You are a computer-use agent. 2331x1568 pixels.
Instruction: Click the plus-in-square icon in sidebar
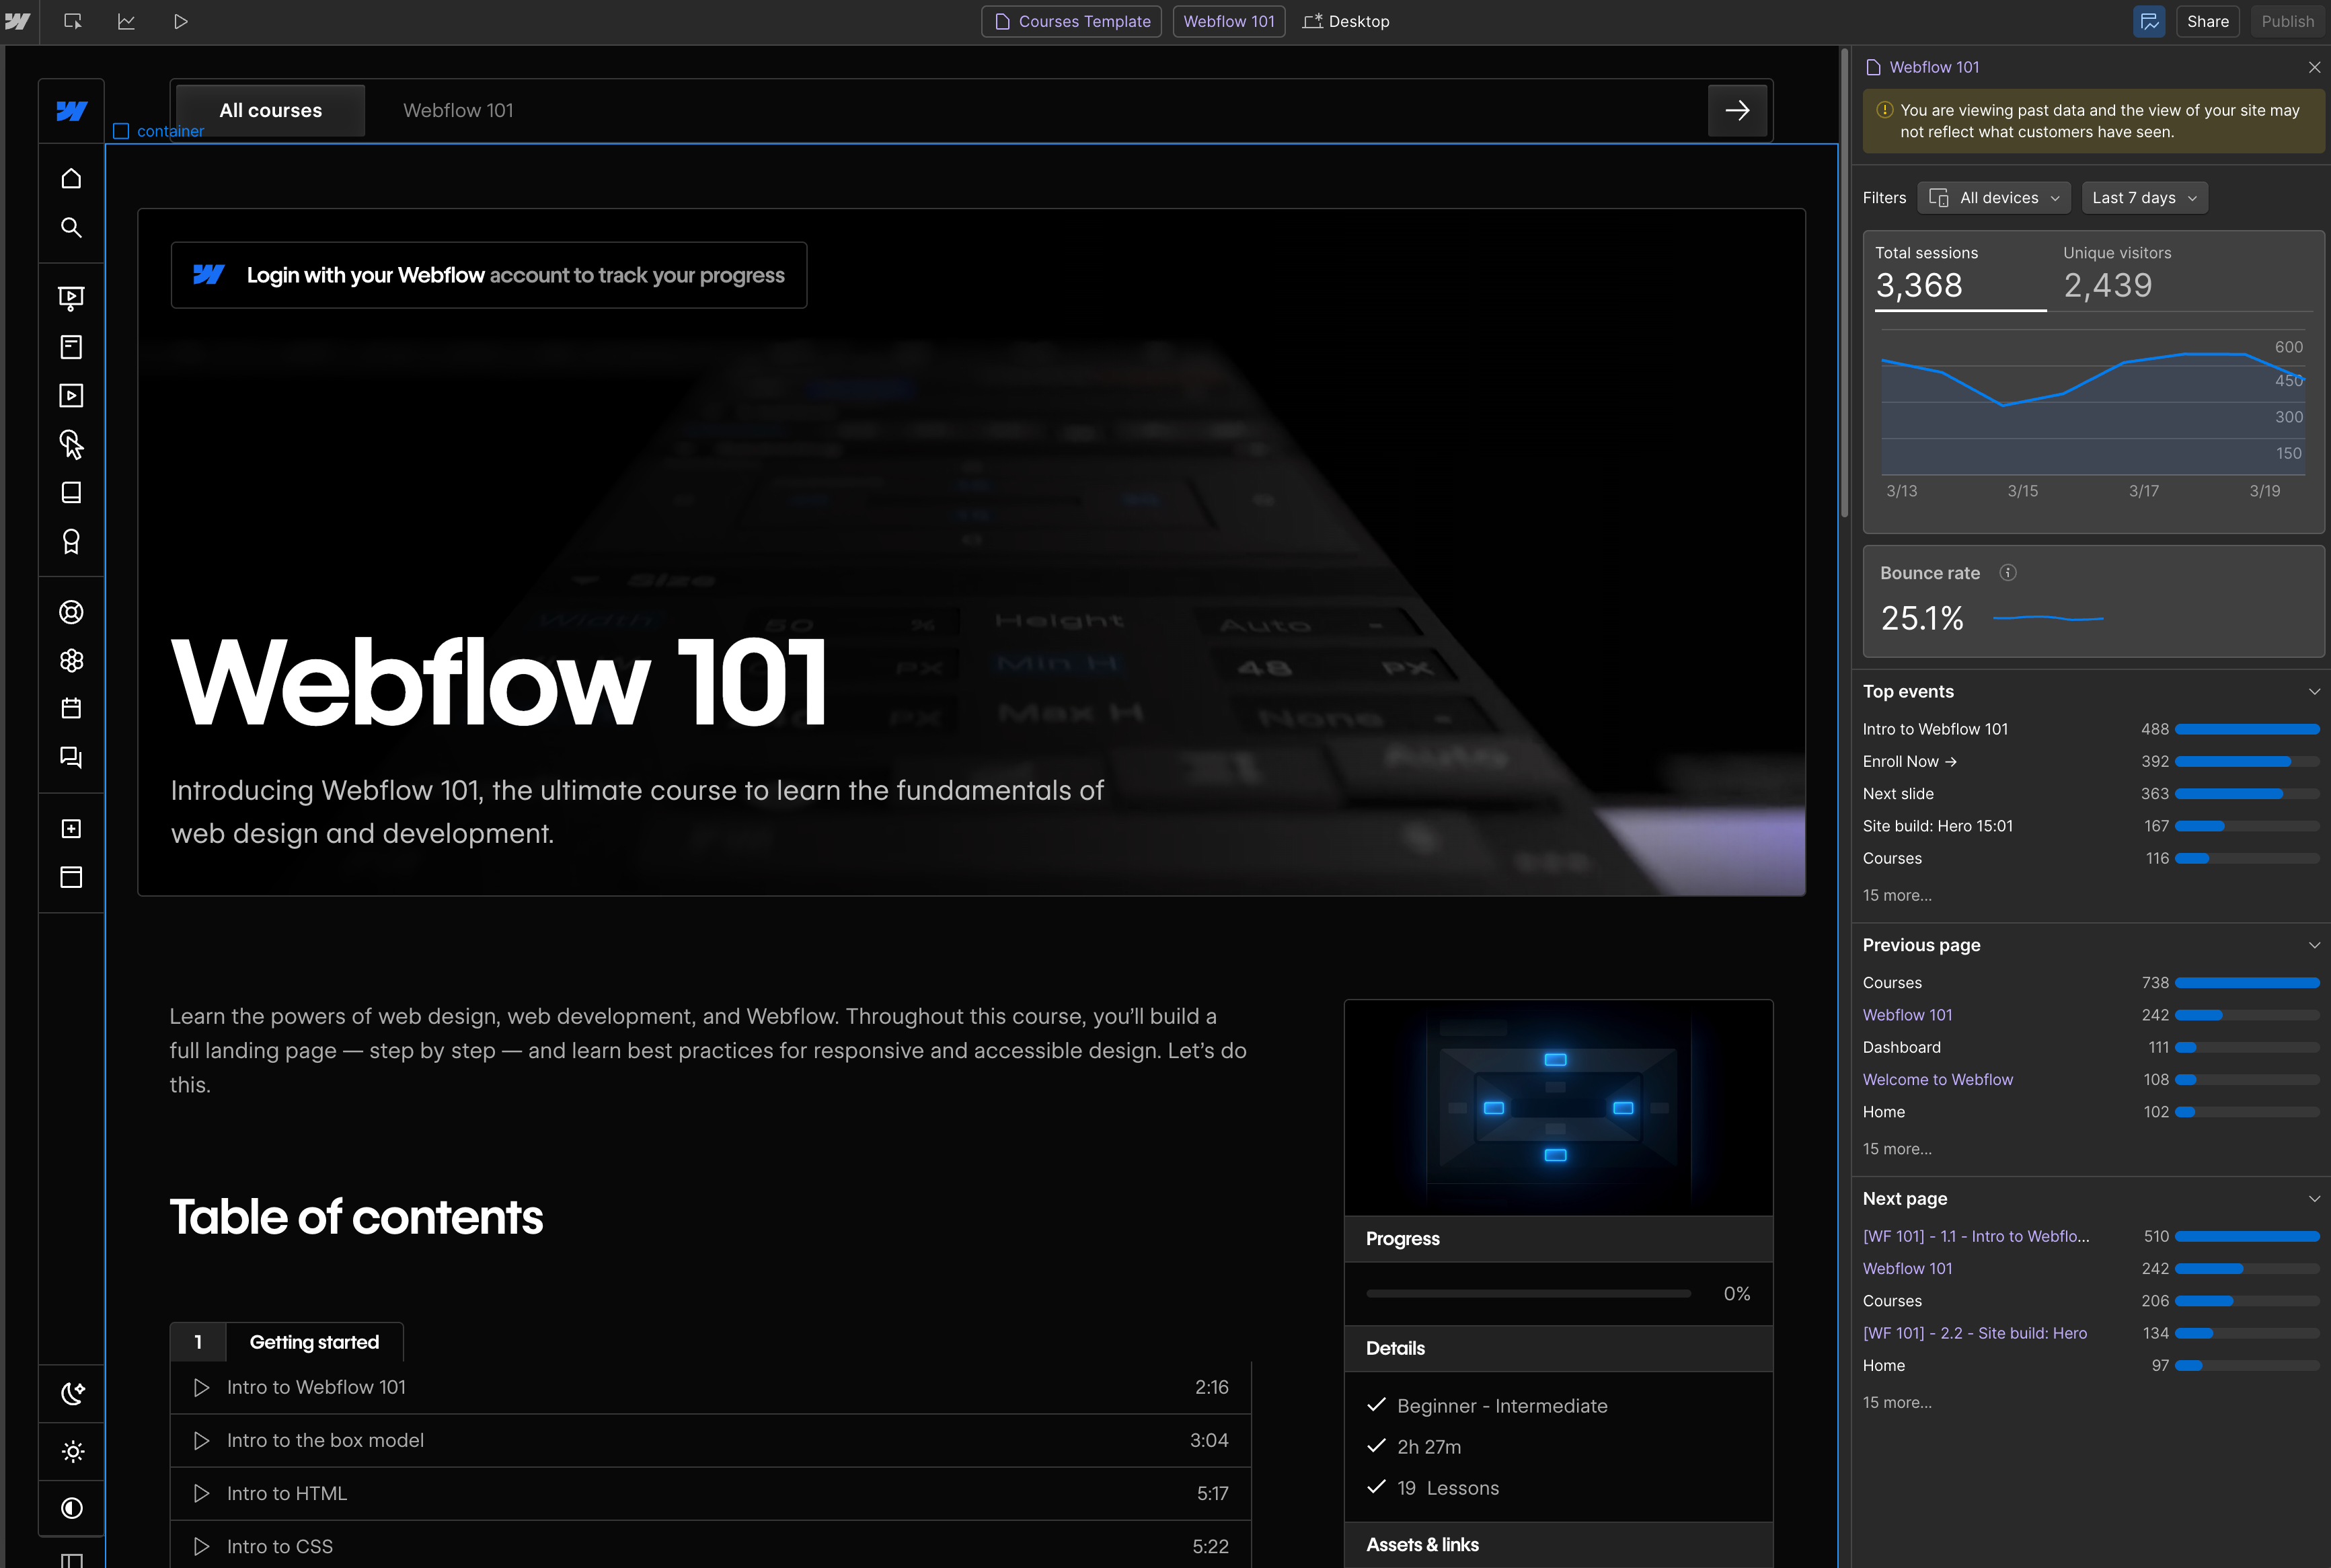[x=71, y=828]
